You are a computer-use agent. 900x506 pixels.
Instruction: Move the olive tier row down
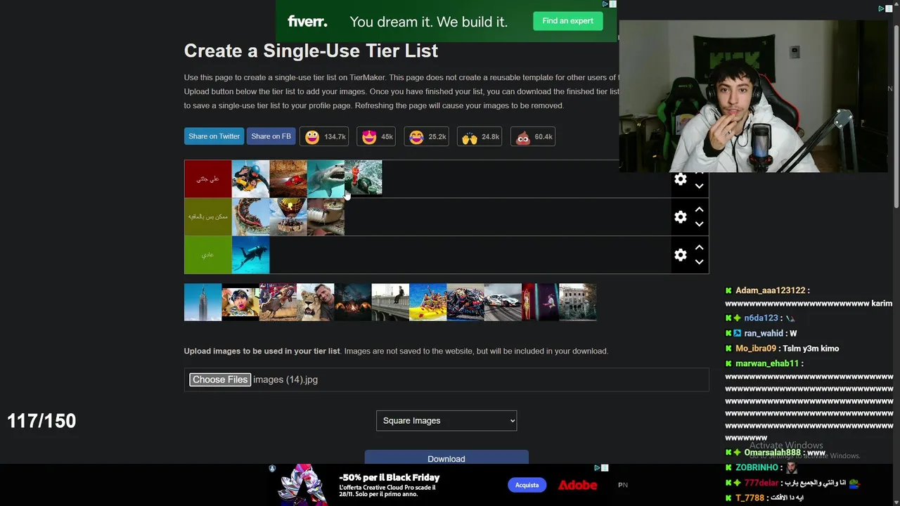click(x=699, y=224)
